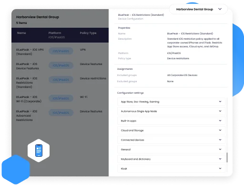Sort by the Platform column header

55,33
